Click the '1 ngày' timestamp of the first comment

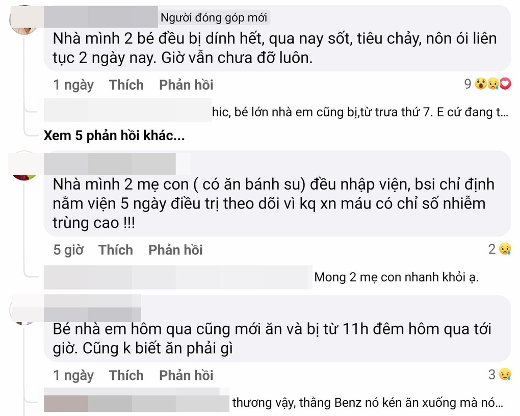click(x=73, y=85)
